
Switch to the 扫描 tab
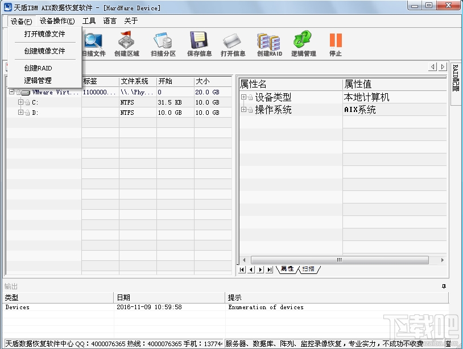click(x=308, y=269)
